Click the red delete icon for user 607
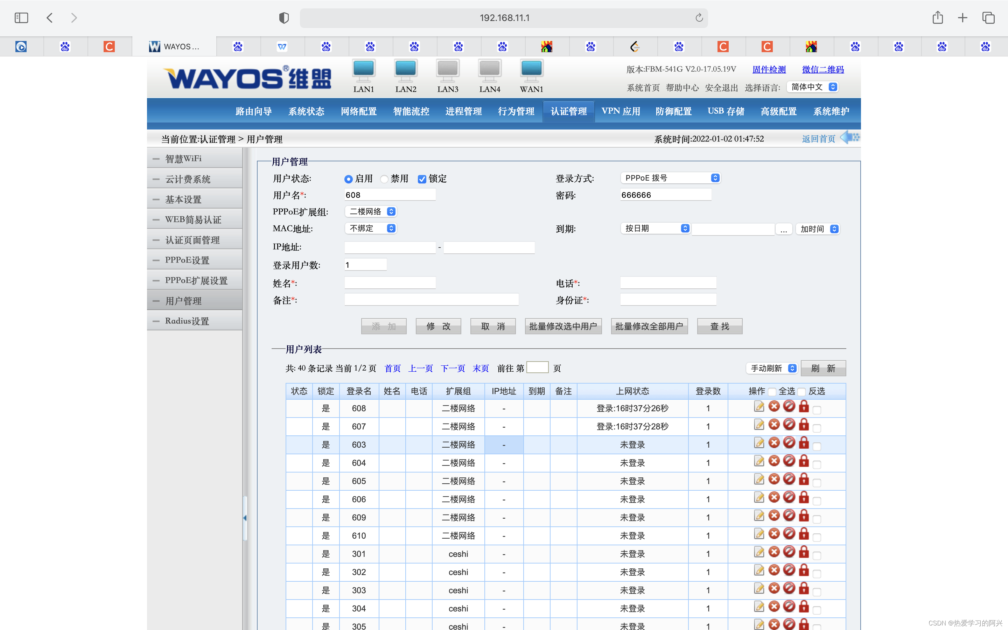This screenshot has width=1008, height=630. click(x=774, y=425)
